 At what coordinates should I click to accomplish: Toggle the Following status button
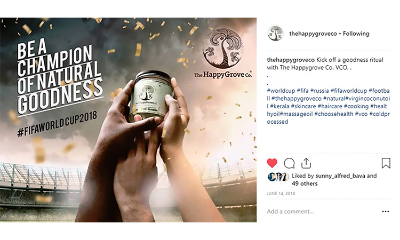click(356, 34)
